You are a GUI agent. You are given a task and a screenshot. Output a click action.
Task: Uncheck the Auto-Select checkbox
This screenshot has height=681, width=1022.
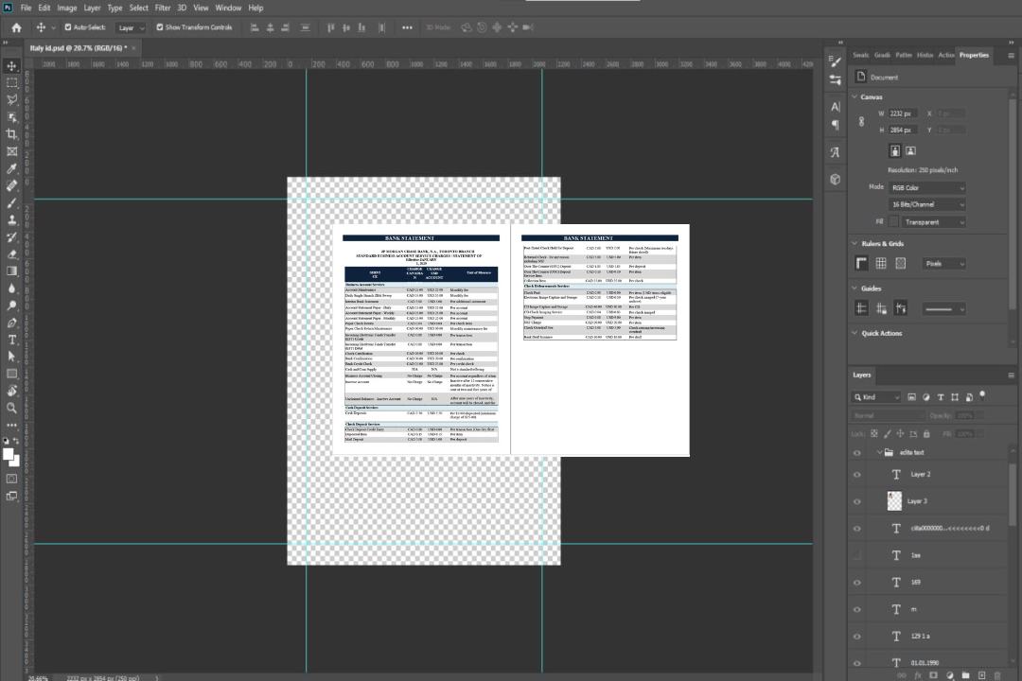point(68,27)
